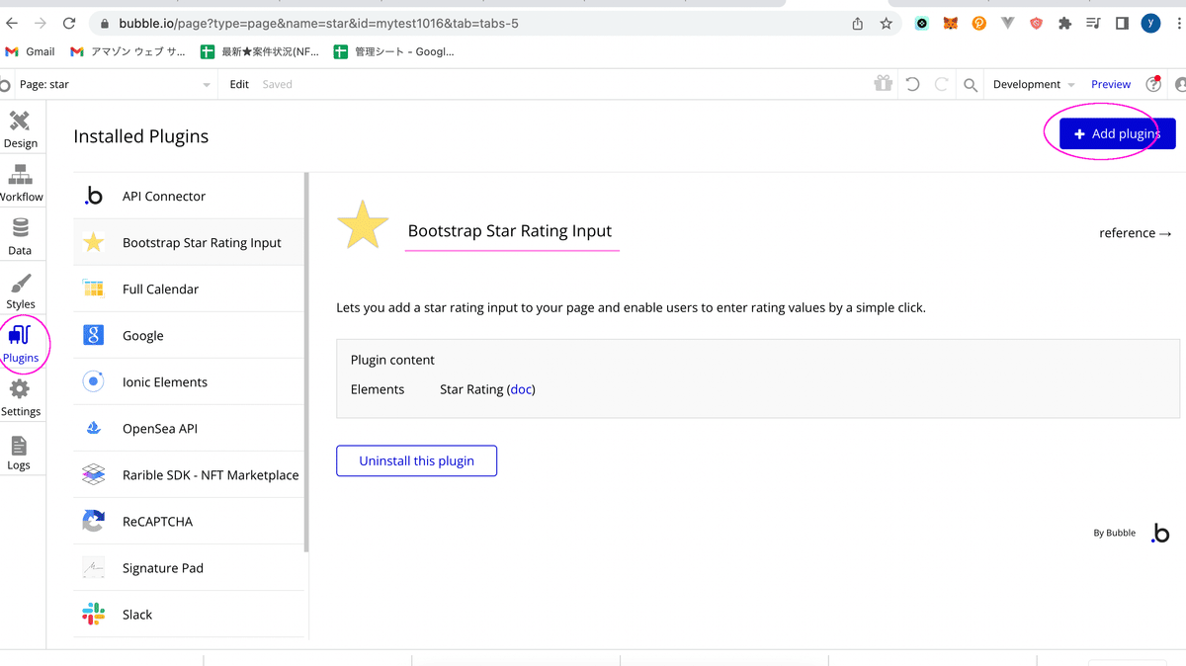This screenshot has width=1186, height=666.
Task: Open the media control playlist icon
Action: coord(1093,24)
